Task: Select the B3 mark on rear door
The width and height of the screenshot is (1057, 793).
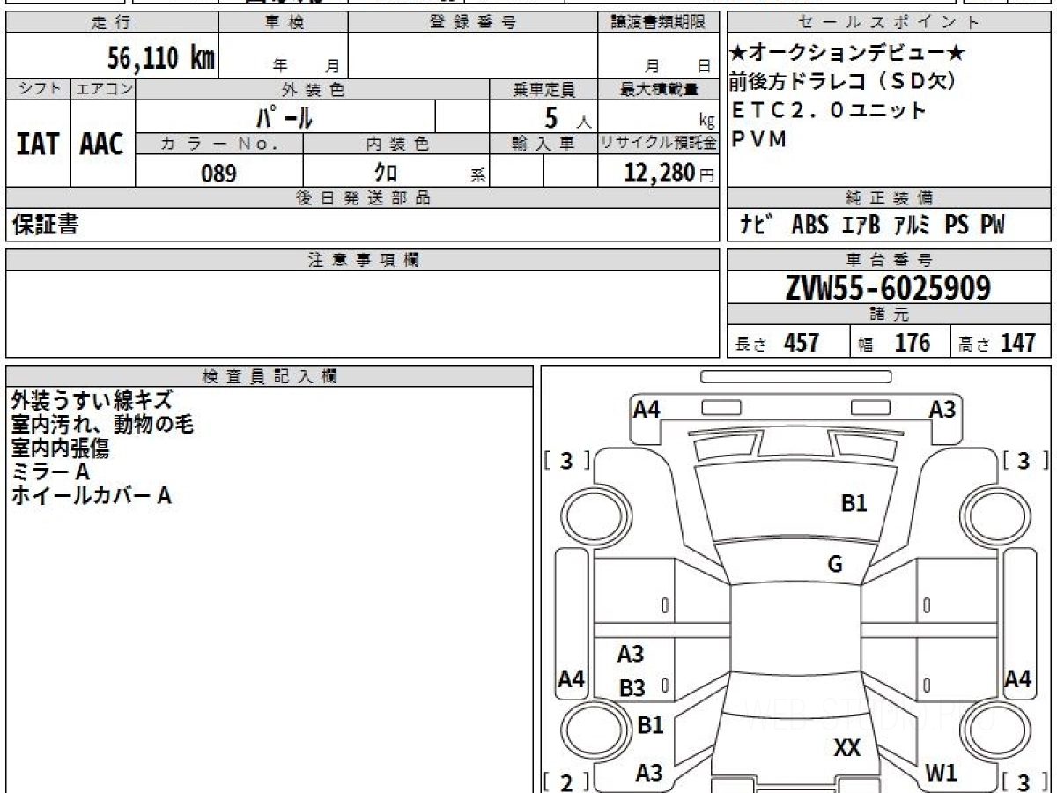Action: point(632,688)
